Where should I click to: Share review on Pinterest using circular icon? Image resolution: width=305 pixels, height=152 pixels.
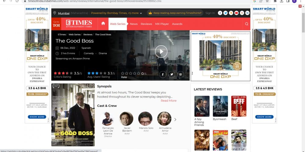point(181,74)
